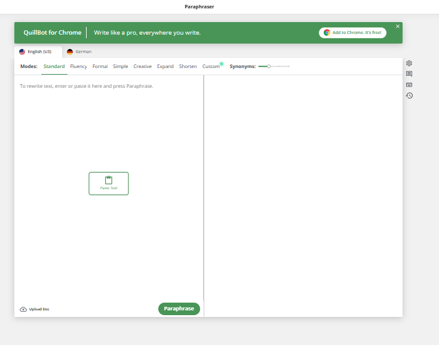Open the history clock icon
The image size is (439, 345).
[409, 96]
